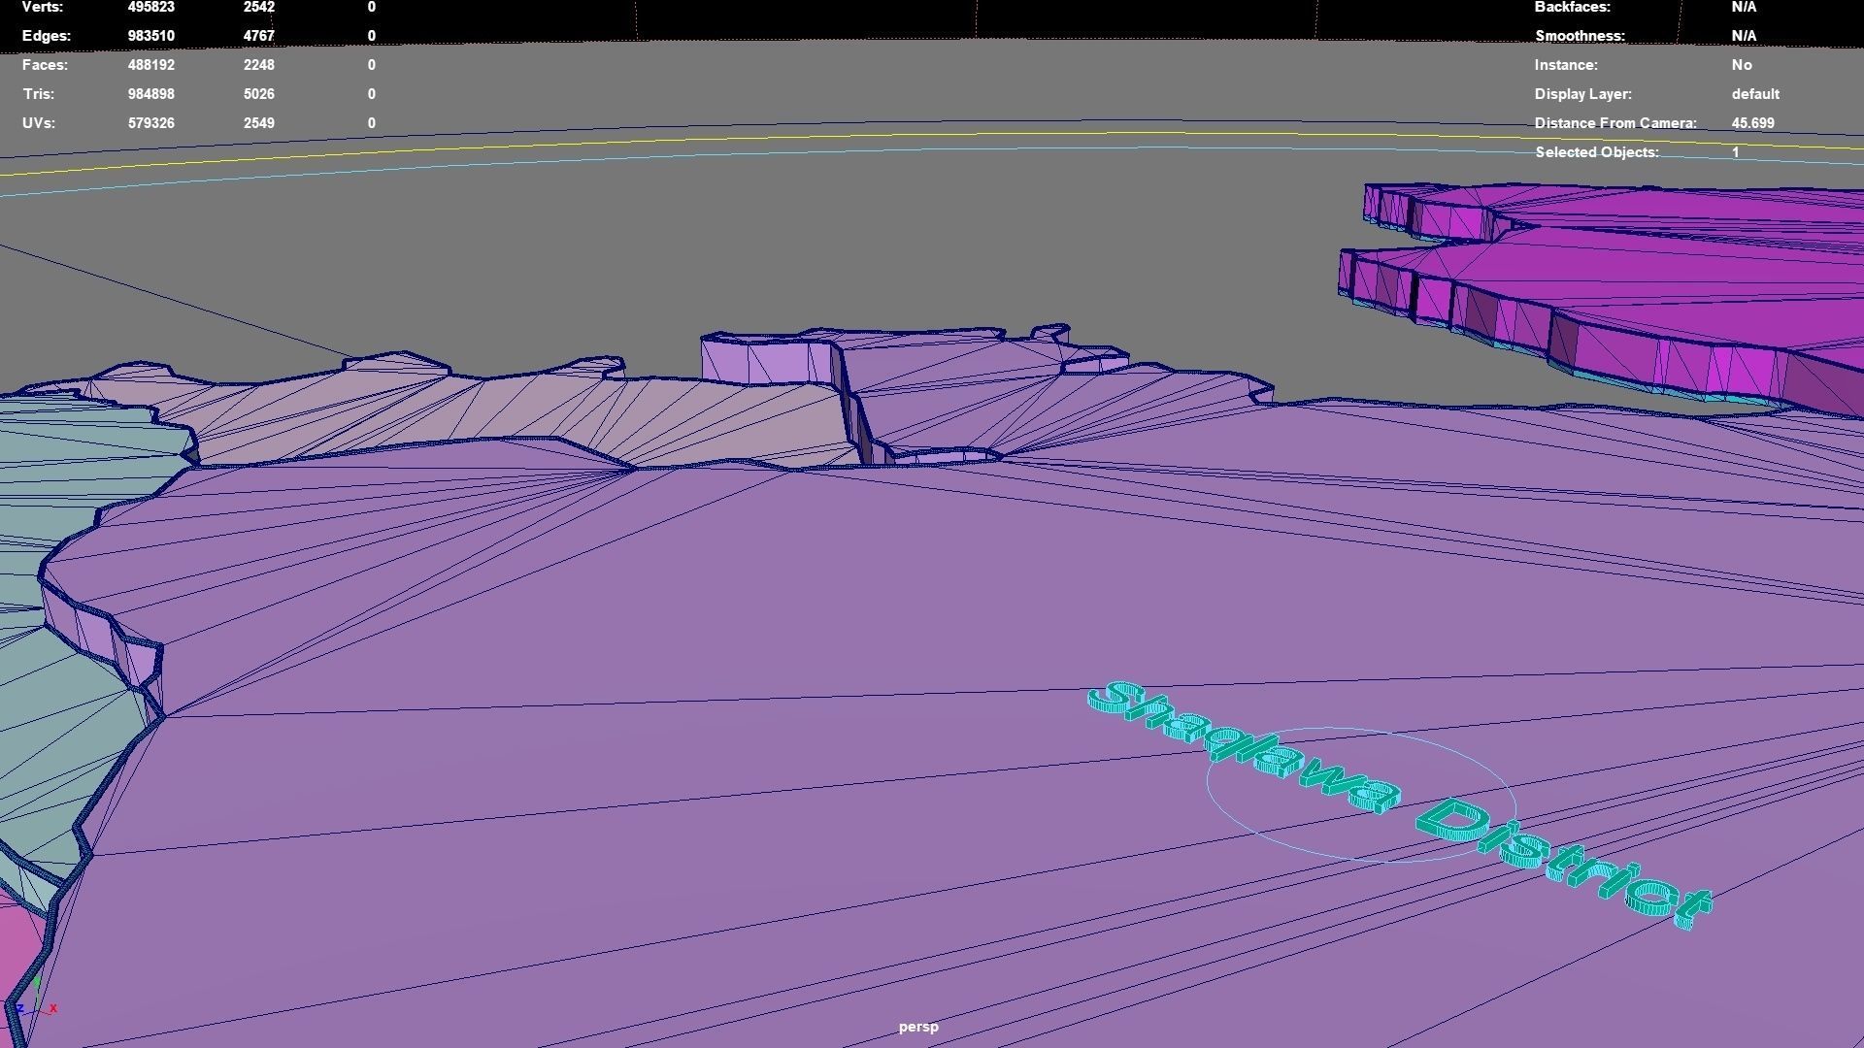Click the 'Selected Objects:' HUD label

tap(1596, 152)
